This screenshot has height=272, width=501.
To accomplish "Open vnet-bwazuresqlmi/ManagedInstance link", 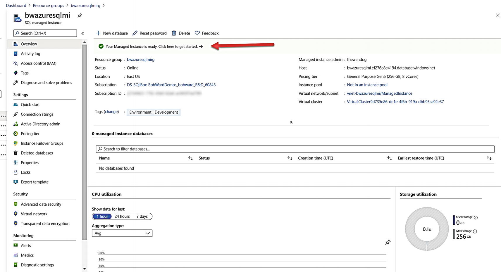I will (x=380, y=93).
